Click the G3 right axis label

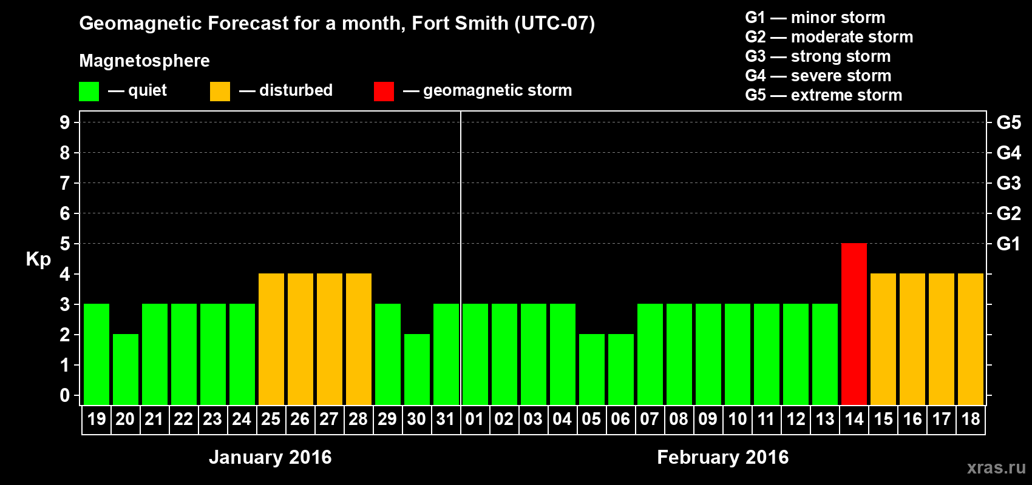pos(1008,183)
